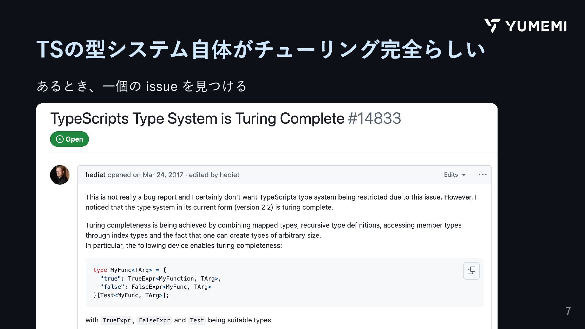Click the slide heading about TSの型システム
Viewport: 585px width, 329px height.
[261, 50]
